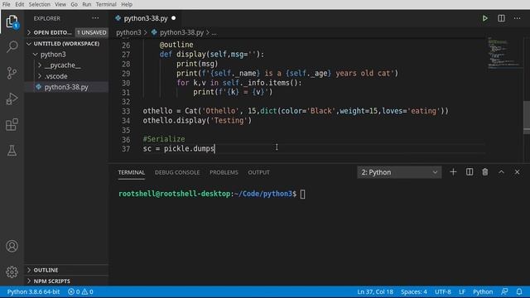530x298 pixels.
Task: Split the editor to the right
Action: (501, 18)
